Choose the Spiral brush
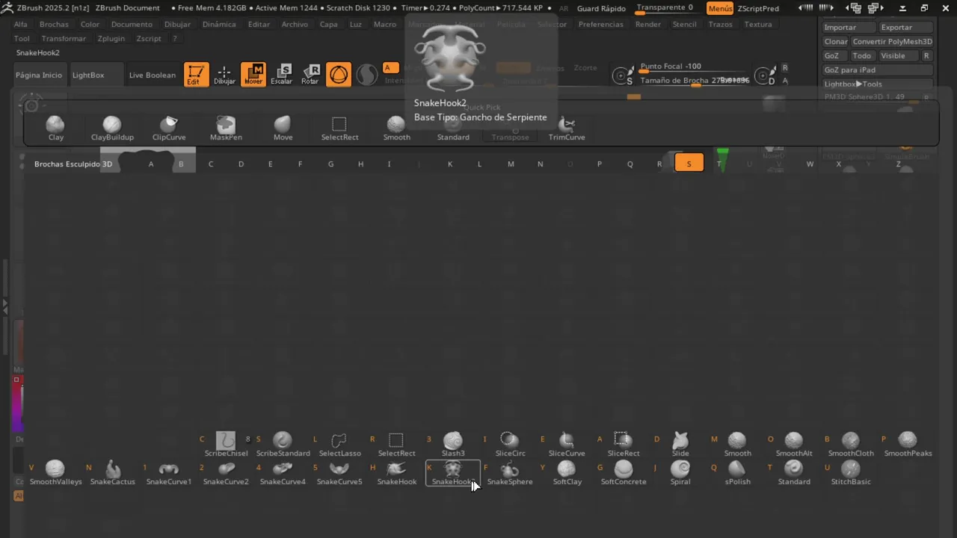This screenshot has width=957, height=538. tap(680, 473)
